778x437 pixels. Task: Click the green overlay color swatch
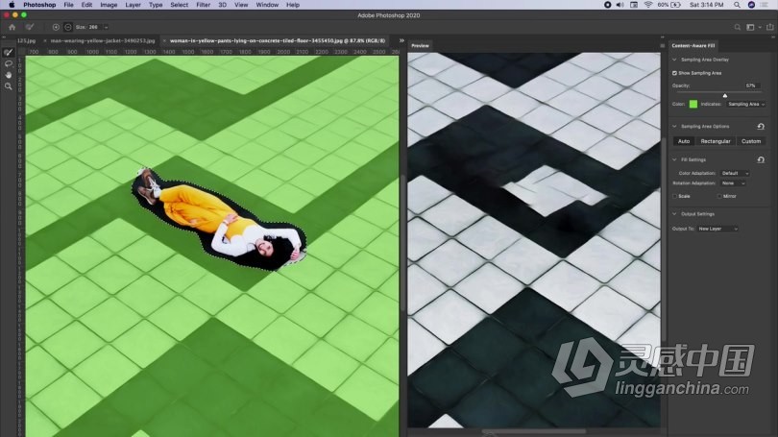point(693,104)
